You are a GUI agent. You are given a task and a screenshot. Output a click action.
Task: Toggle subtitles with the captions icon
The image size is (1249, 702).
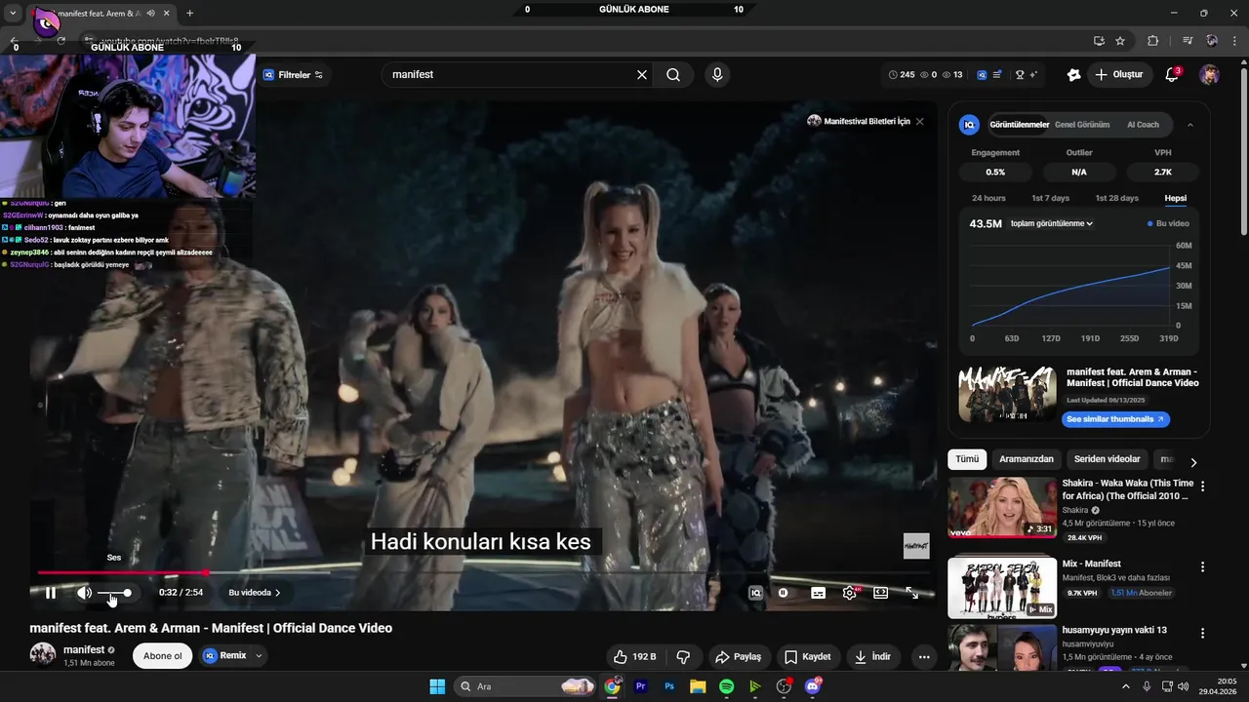tap(819, 593)
